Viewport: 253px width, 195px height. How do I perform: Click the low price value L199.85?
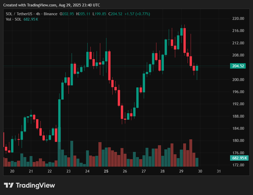(99, 14)
